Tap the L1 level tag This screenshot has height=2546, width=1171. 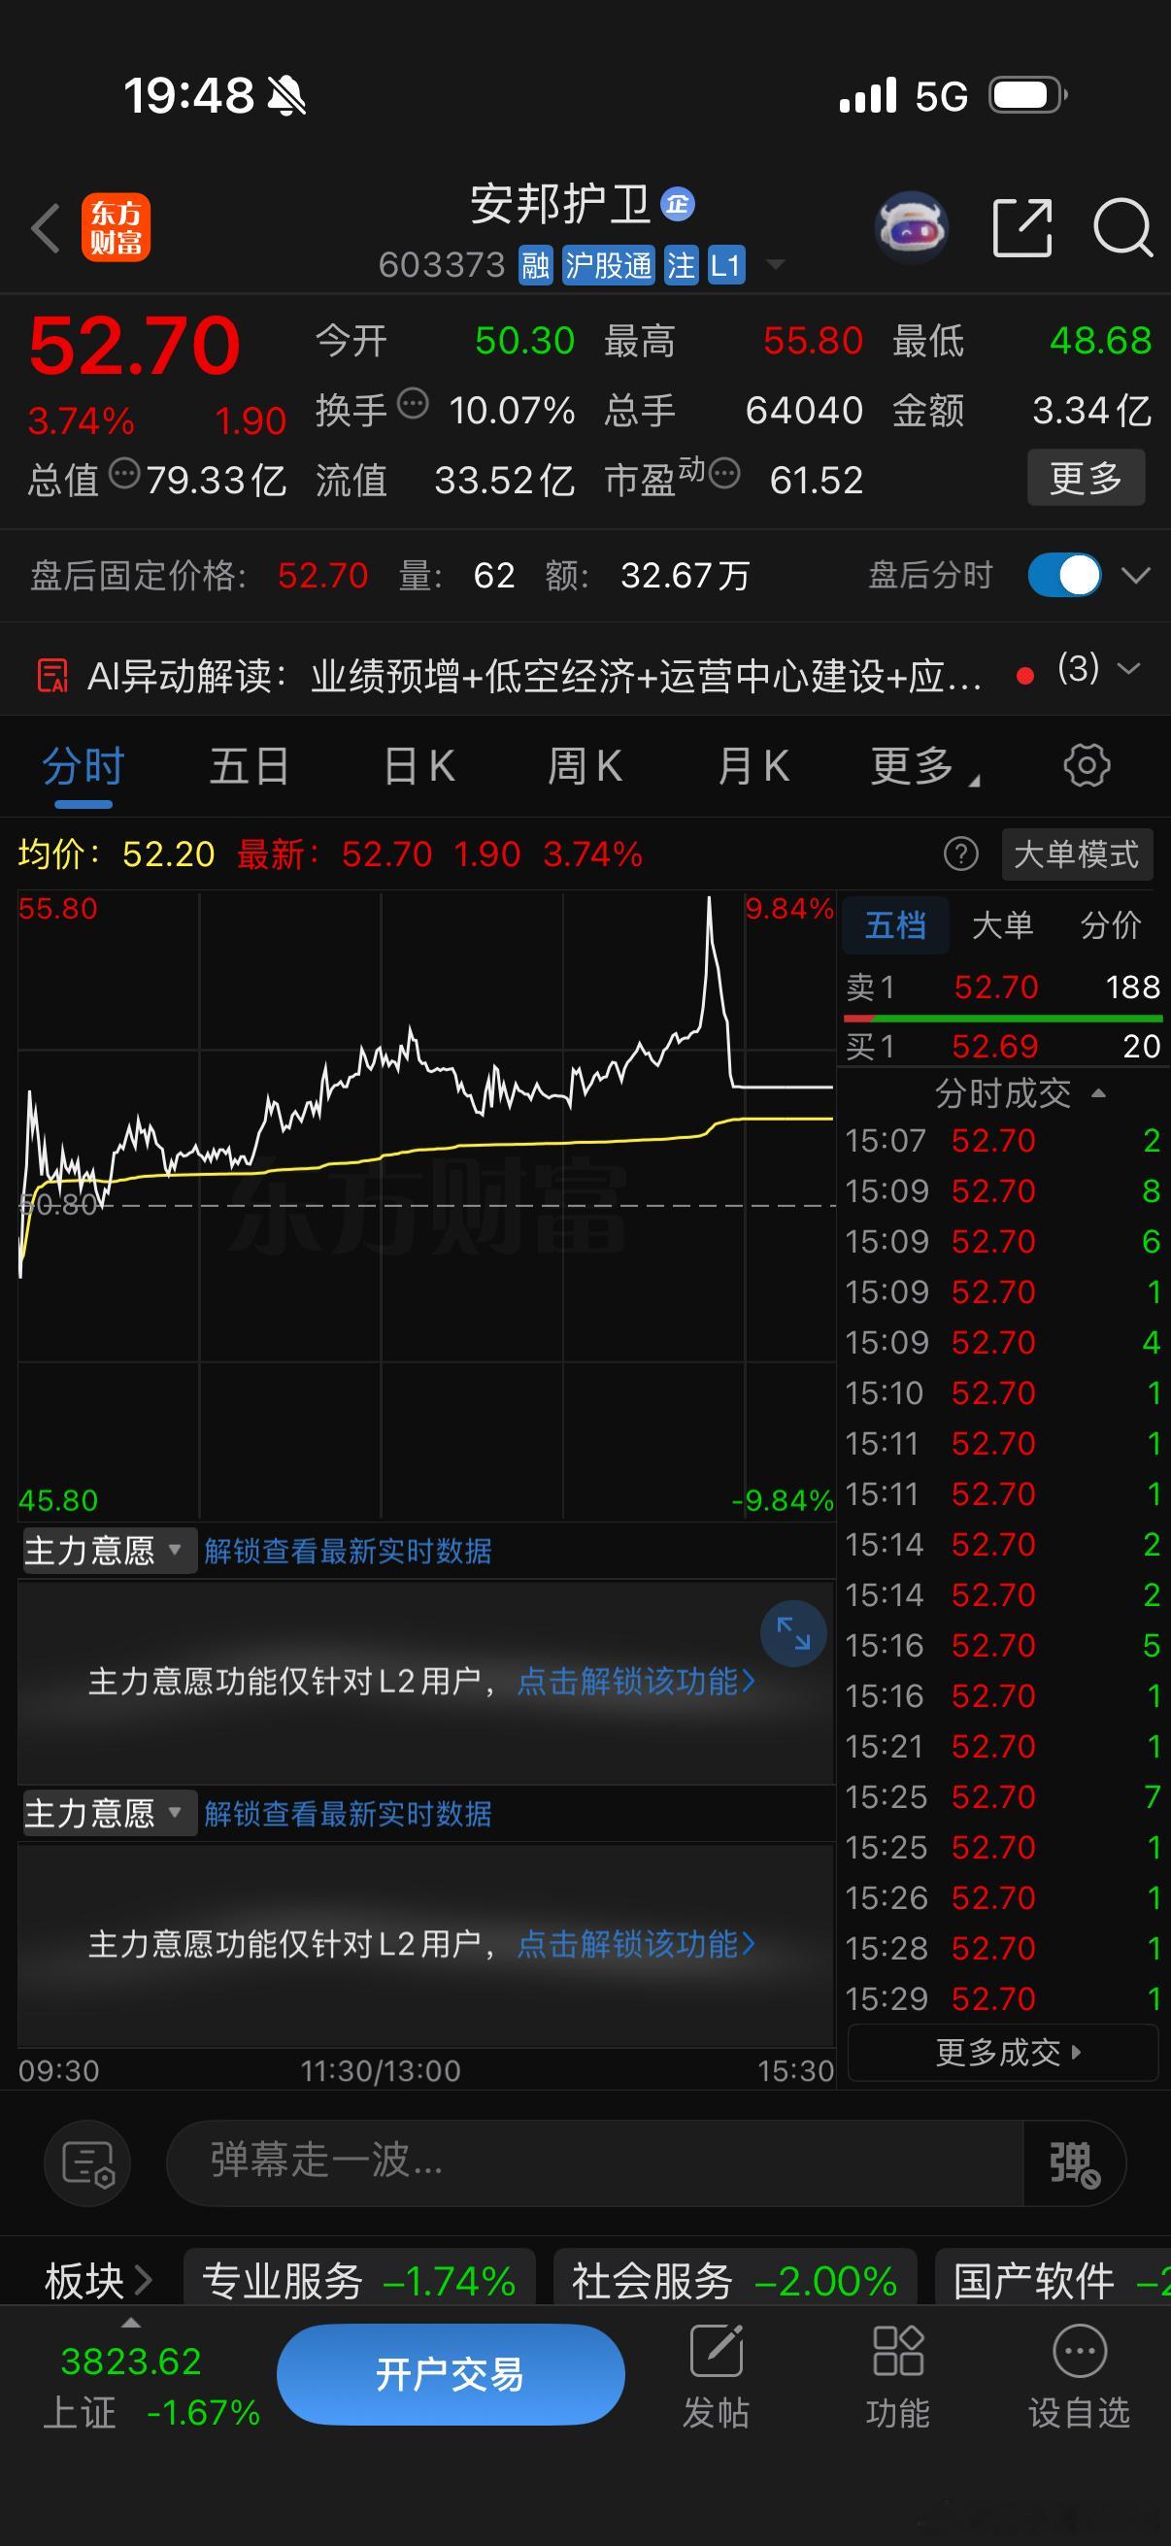725,265
